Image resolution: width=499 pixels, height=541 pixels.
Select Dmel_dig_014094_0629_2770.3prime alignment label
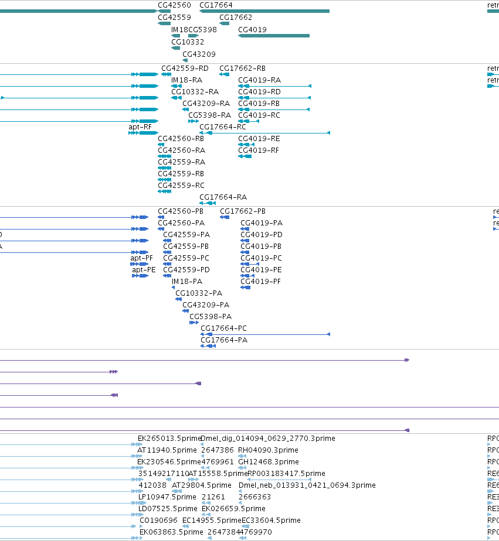268,439
